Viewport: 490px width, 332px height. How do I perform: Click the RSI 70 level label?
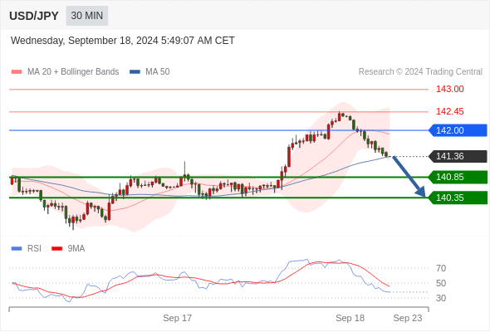coord(441,268)
